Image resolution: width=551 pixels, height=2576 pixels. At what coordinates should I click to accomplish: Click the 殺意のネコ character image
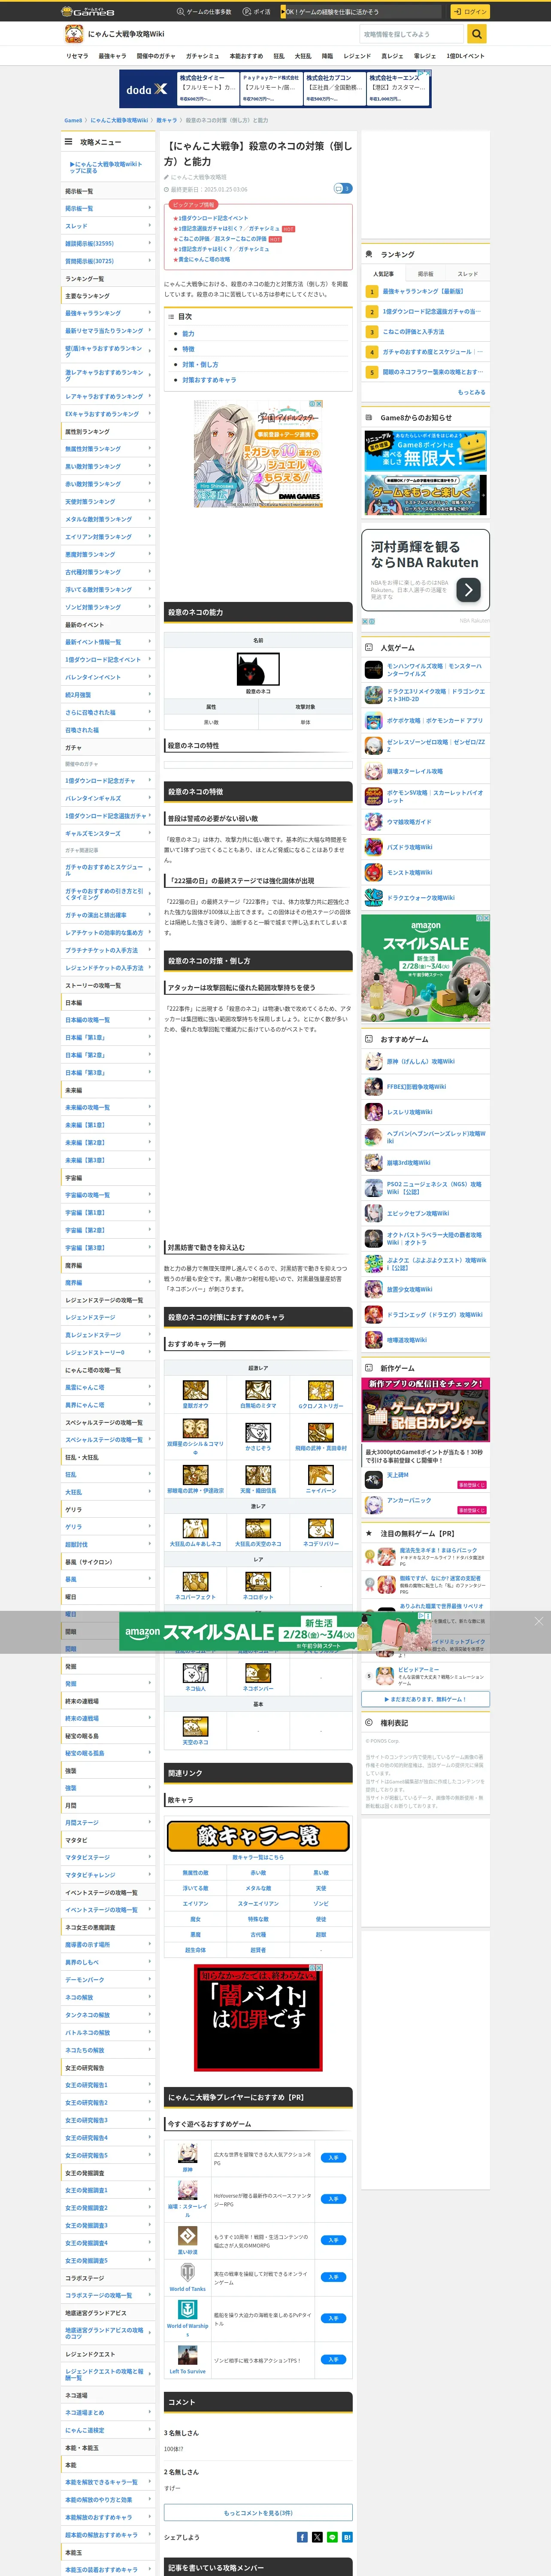258,669
